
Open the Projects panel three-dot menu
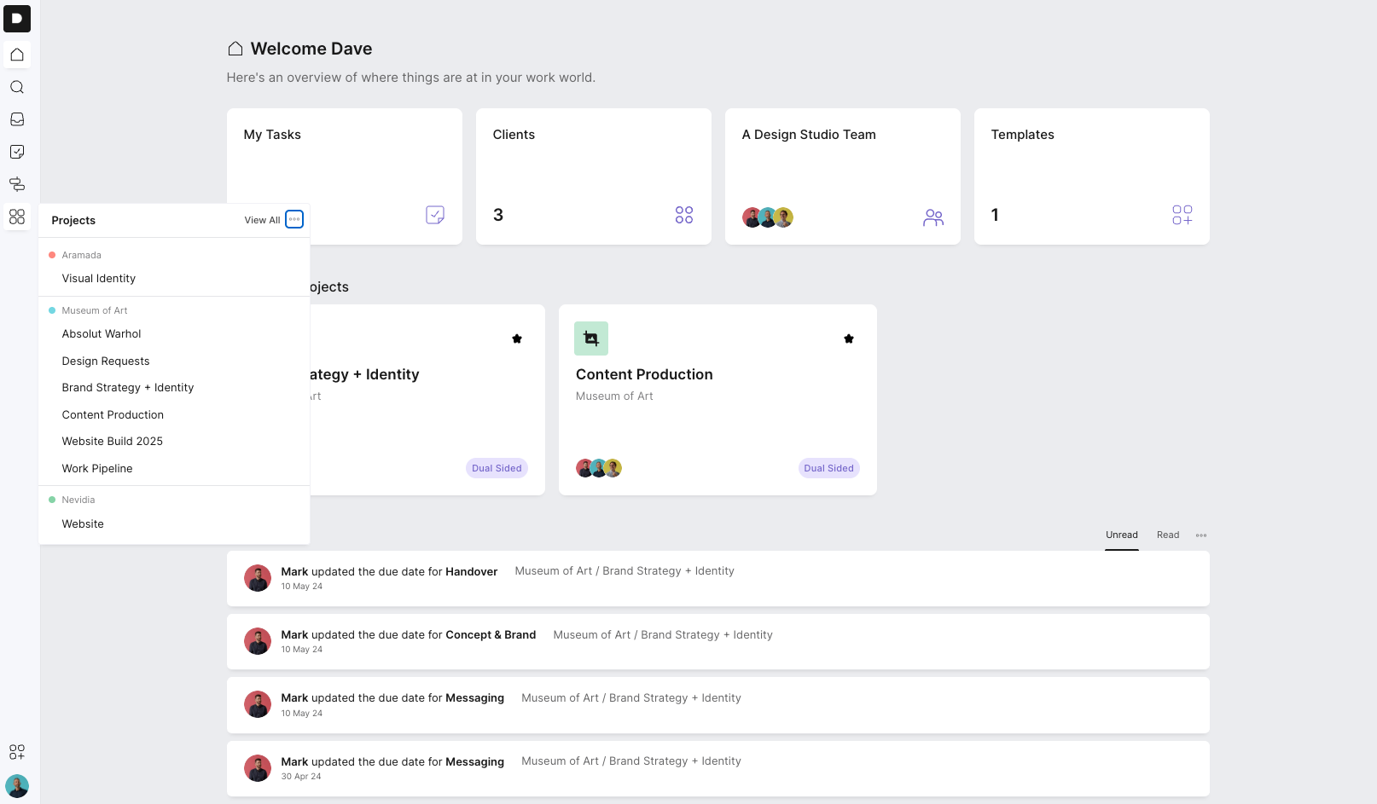coord(294,219)
